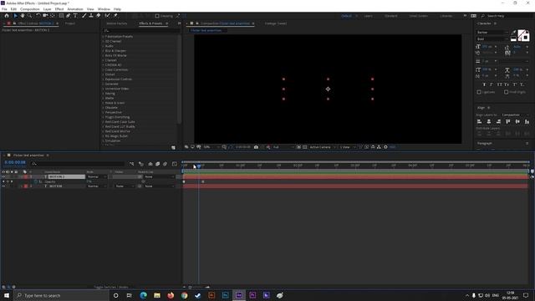Open the resolution Full dropdown in viewer
This screenshot has height=301, width=535.
pos(283,147)
